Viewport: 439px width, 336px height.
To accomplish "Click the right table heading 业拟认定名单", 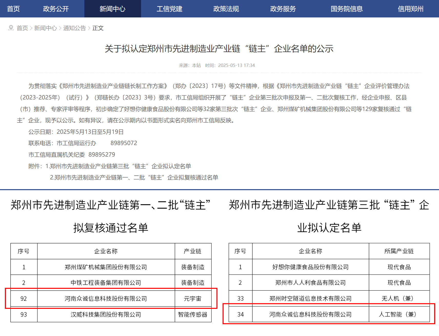I will coord(329,228).
